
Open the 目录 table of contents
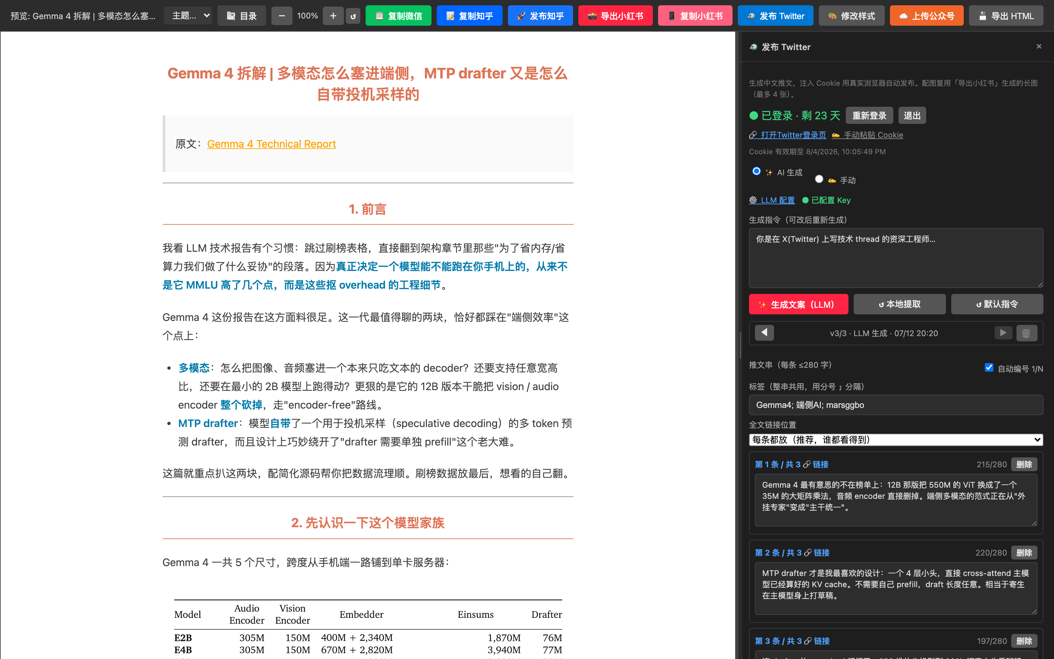pos(242,16)
